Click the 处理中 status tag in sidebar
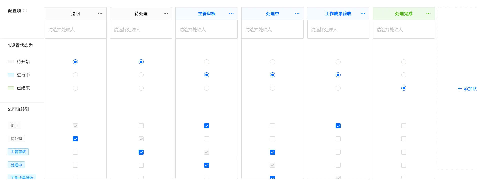 [16, 165]
